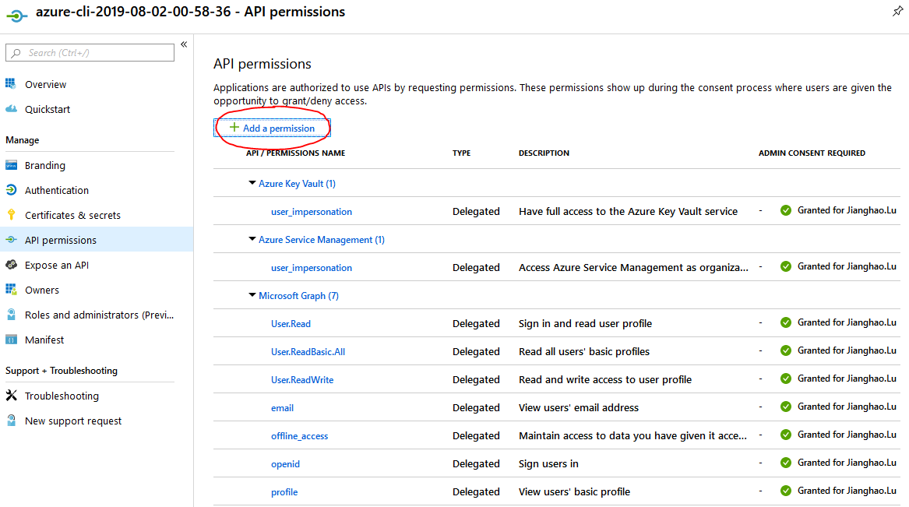
Task: Open the Quickstart menu item
Action: 48,110
